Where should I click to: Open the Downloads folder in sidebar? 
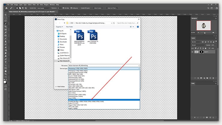63,41
